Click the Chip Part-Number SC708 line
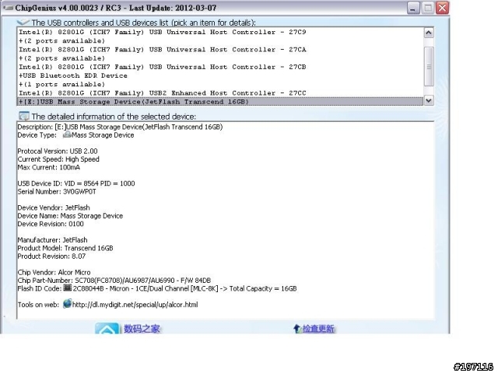 pos(114,281)
